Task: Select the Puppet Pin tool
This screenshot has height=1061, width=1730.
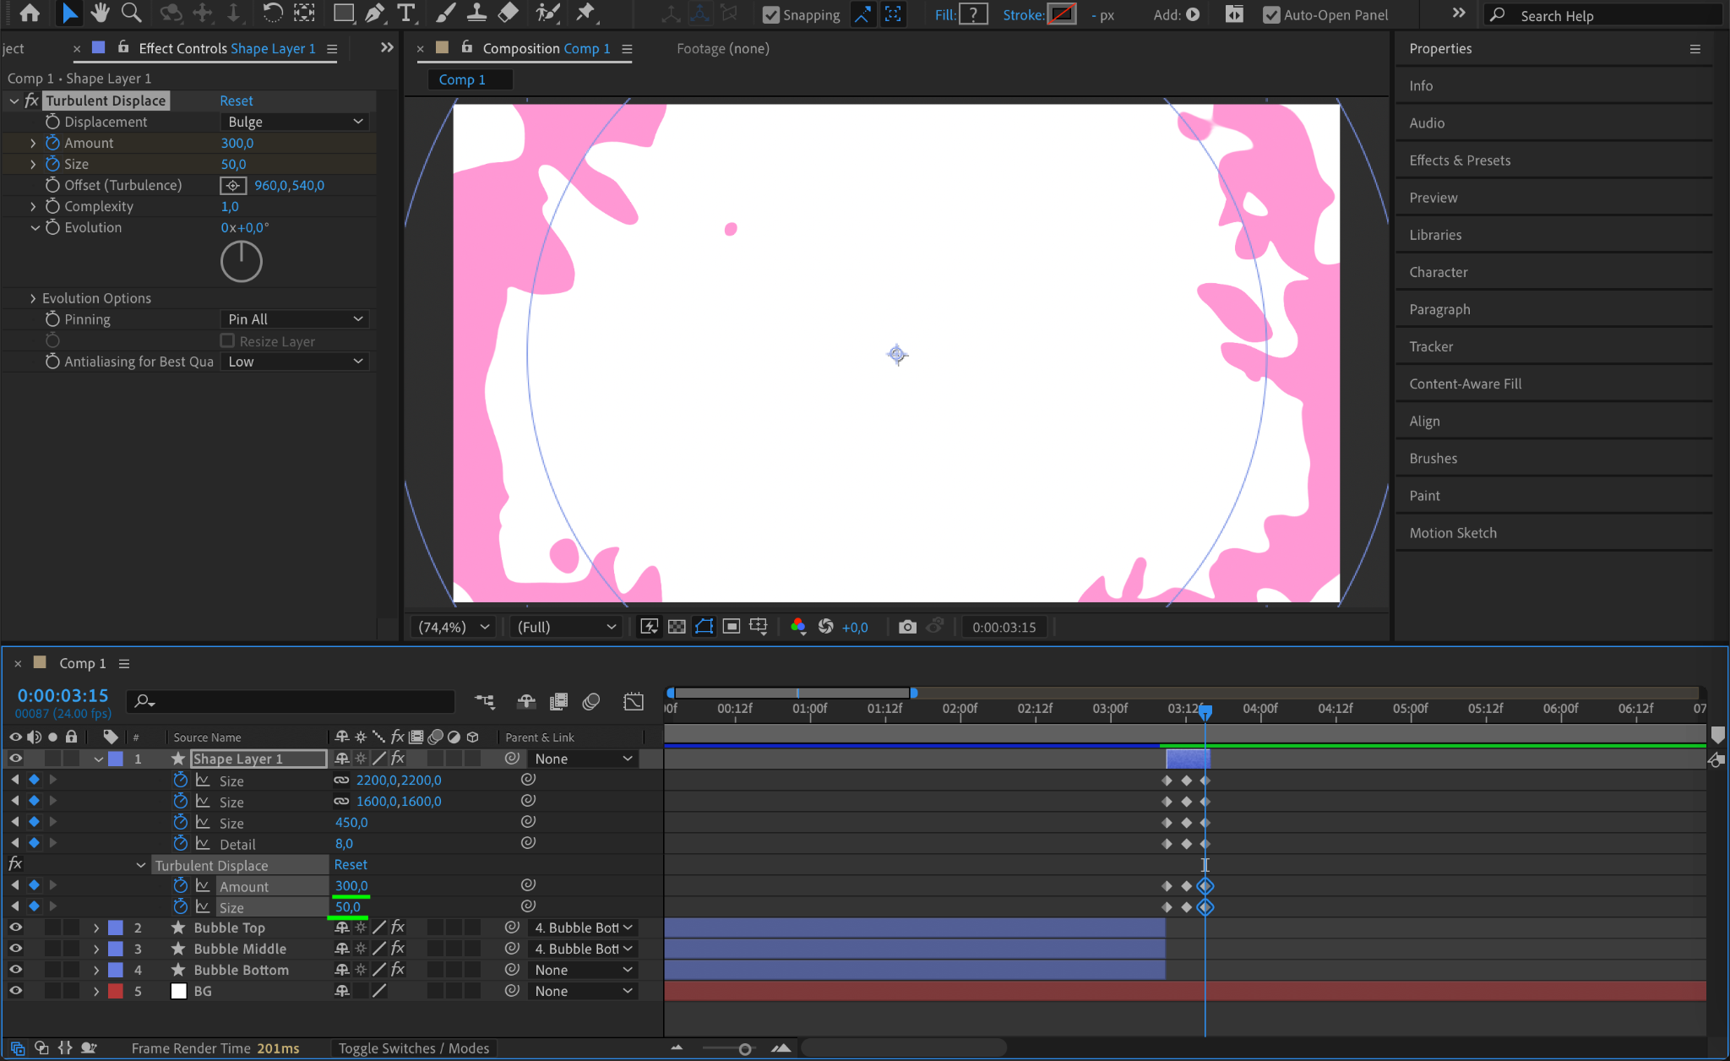Action: click(x=585, y=13)
